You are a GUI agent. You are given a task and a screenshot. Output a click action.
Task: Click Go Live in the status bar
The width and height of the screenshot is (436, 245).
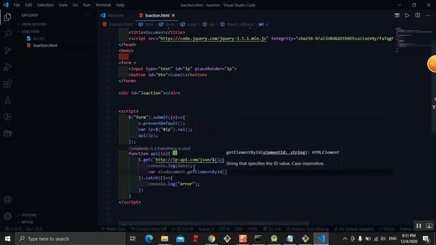pyautogui.click(x=272, y=229)
